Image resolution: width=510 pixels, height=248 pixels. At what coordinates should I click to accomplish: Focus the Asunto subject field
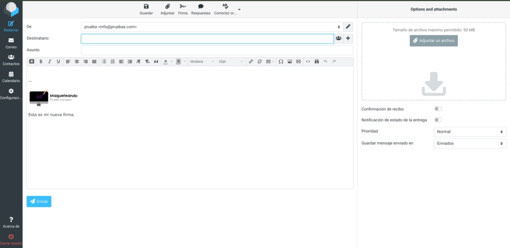[217, 50]
